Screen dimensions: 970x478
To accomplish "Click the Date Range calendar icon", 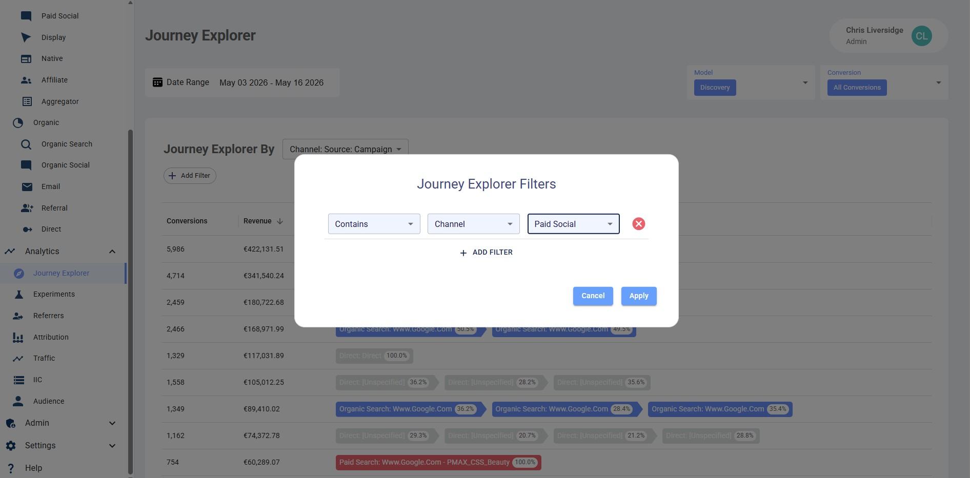I will click(157, 82).
